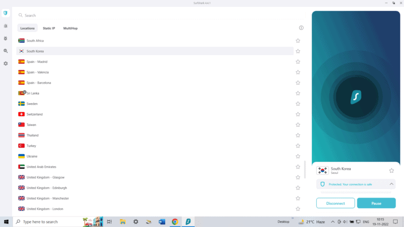404x227 pixels.
Task: Star the Spain - Madrid location
Action: 298,62
